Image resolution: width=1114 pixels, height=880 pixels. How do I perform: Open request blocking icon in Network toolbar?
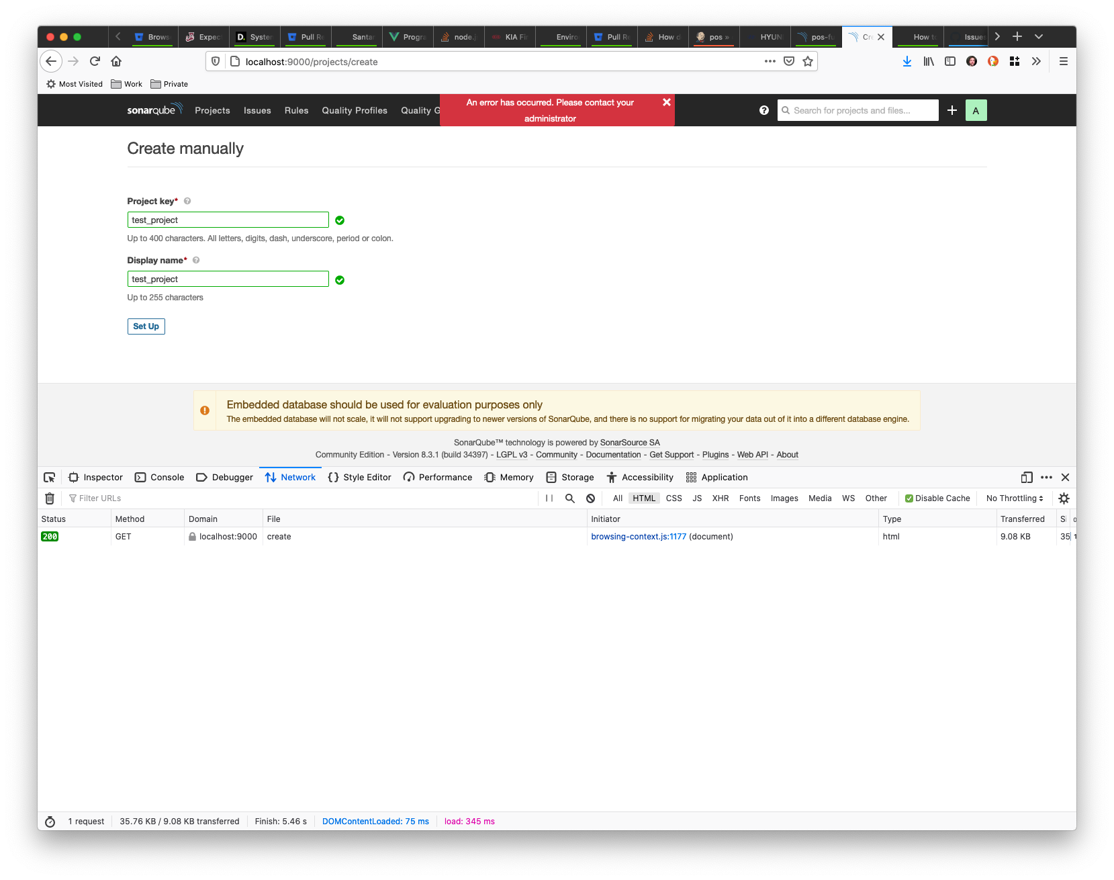tap(591, 498)
